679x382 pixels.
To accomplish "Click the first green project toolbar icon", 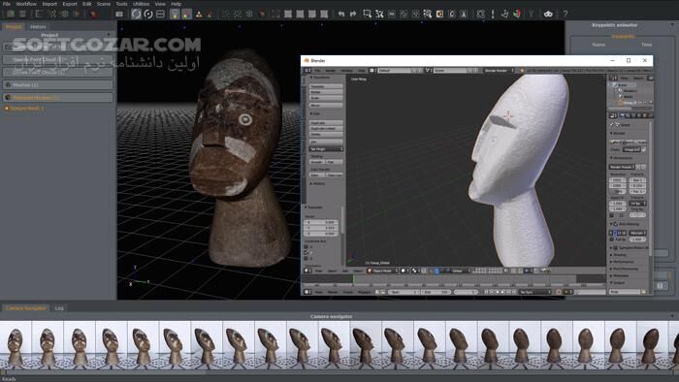I will [11, 14].
